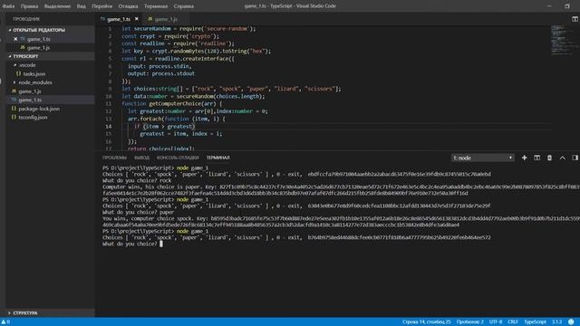Viewport: 580px width, 326px height.
Task: Open the Правка menu
Action: (x=29, y=6)
